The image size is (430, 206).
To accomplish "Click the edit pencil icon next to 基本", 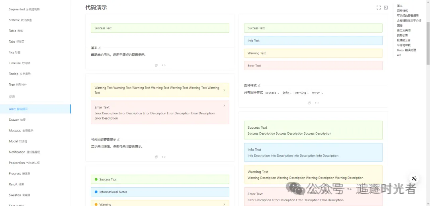I will click(100, 48).
